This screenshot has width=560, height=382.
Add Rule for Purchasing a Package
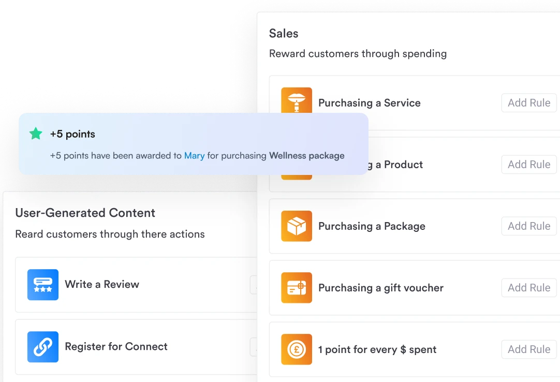(529, 226)
